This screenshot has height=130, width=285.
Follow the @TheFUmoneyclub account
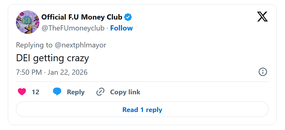pos(121,28)
